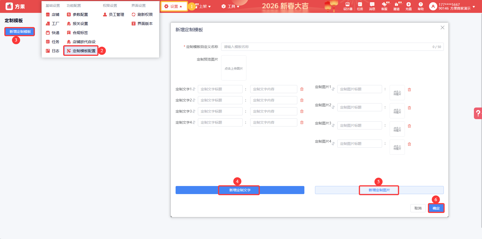482x239 pixels.
Task: Click the 新增定制文字 button
Action: [x=240, y=190]
